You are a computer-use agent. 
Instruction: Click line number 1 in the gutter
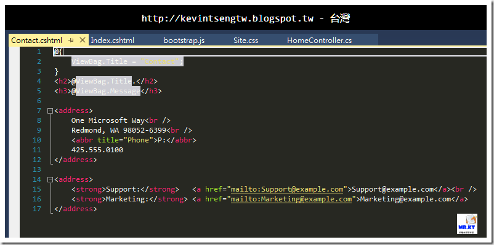click(38, 52)
